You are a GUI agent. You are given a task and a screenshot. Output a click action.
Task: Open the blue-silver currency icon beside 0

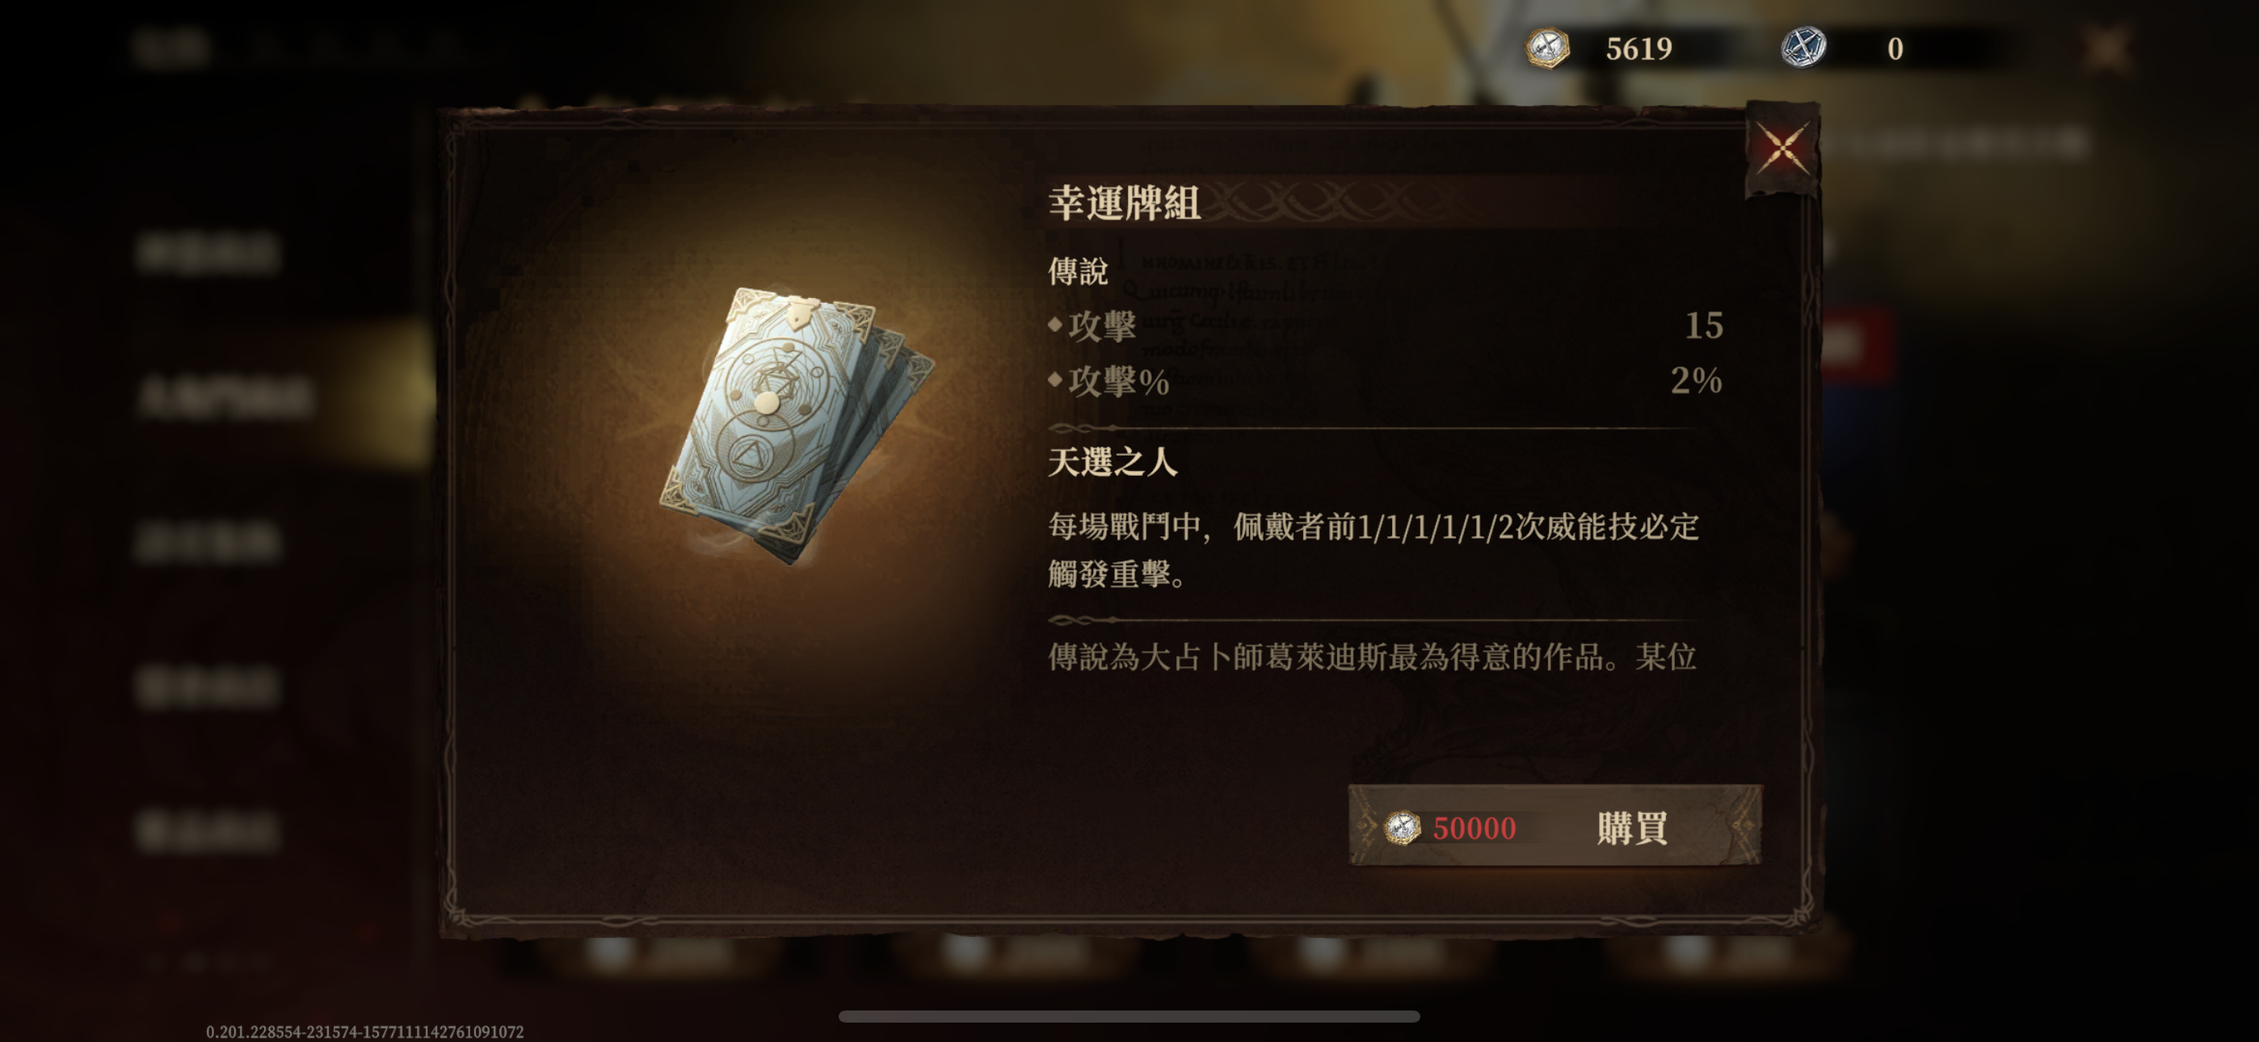(x=1803, y=48)
